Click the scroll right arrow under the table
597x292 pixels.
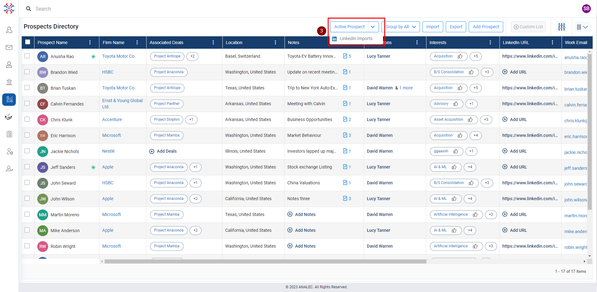coord(584,261)
